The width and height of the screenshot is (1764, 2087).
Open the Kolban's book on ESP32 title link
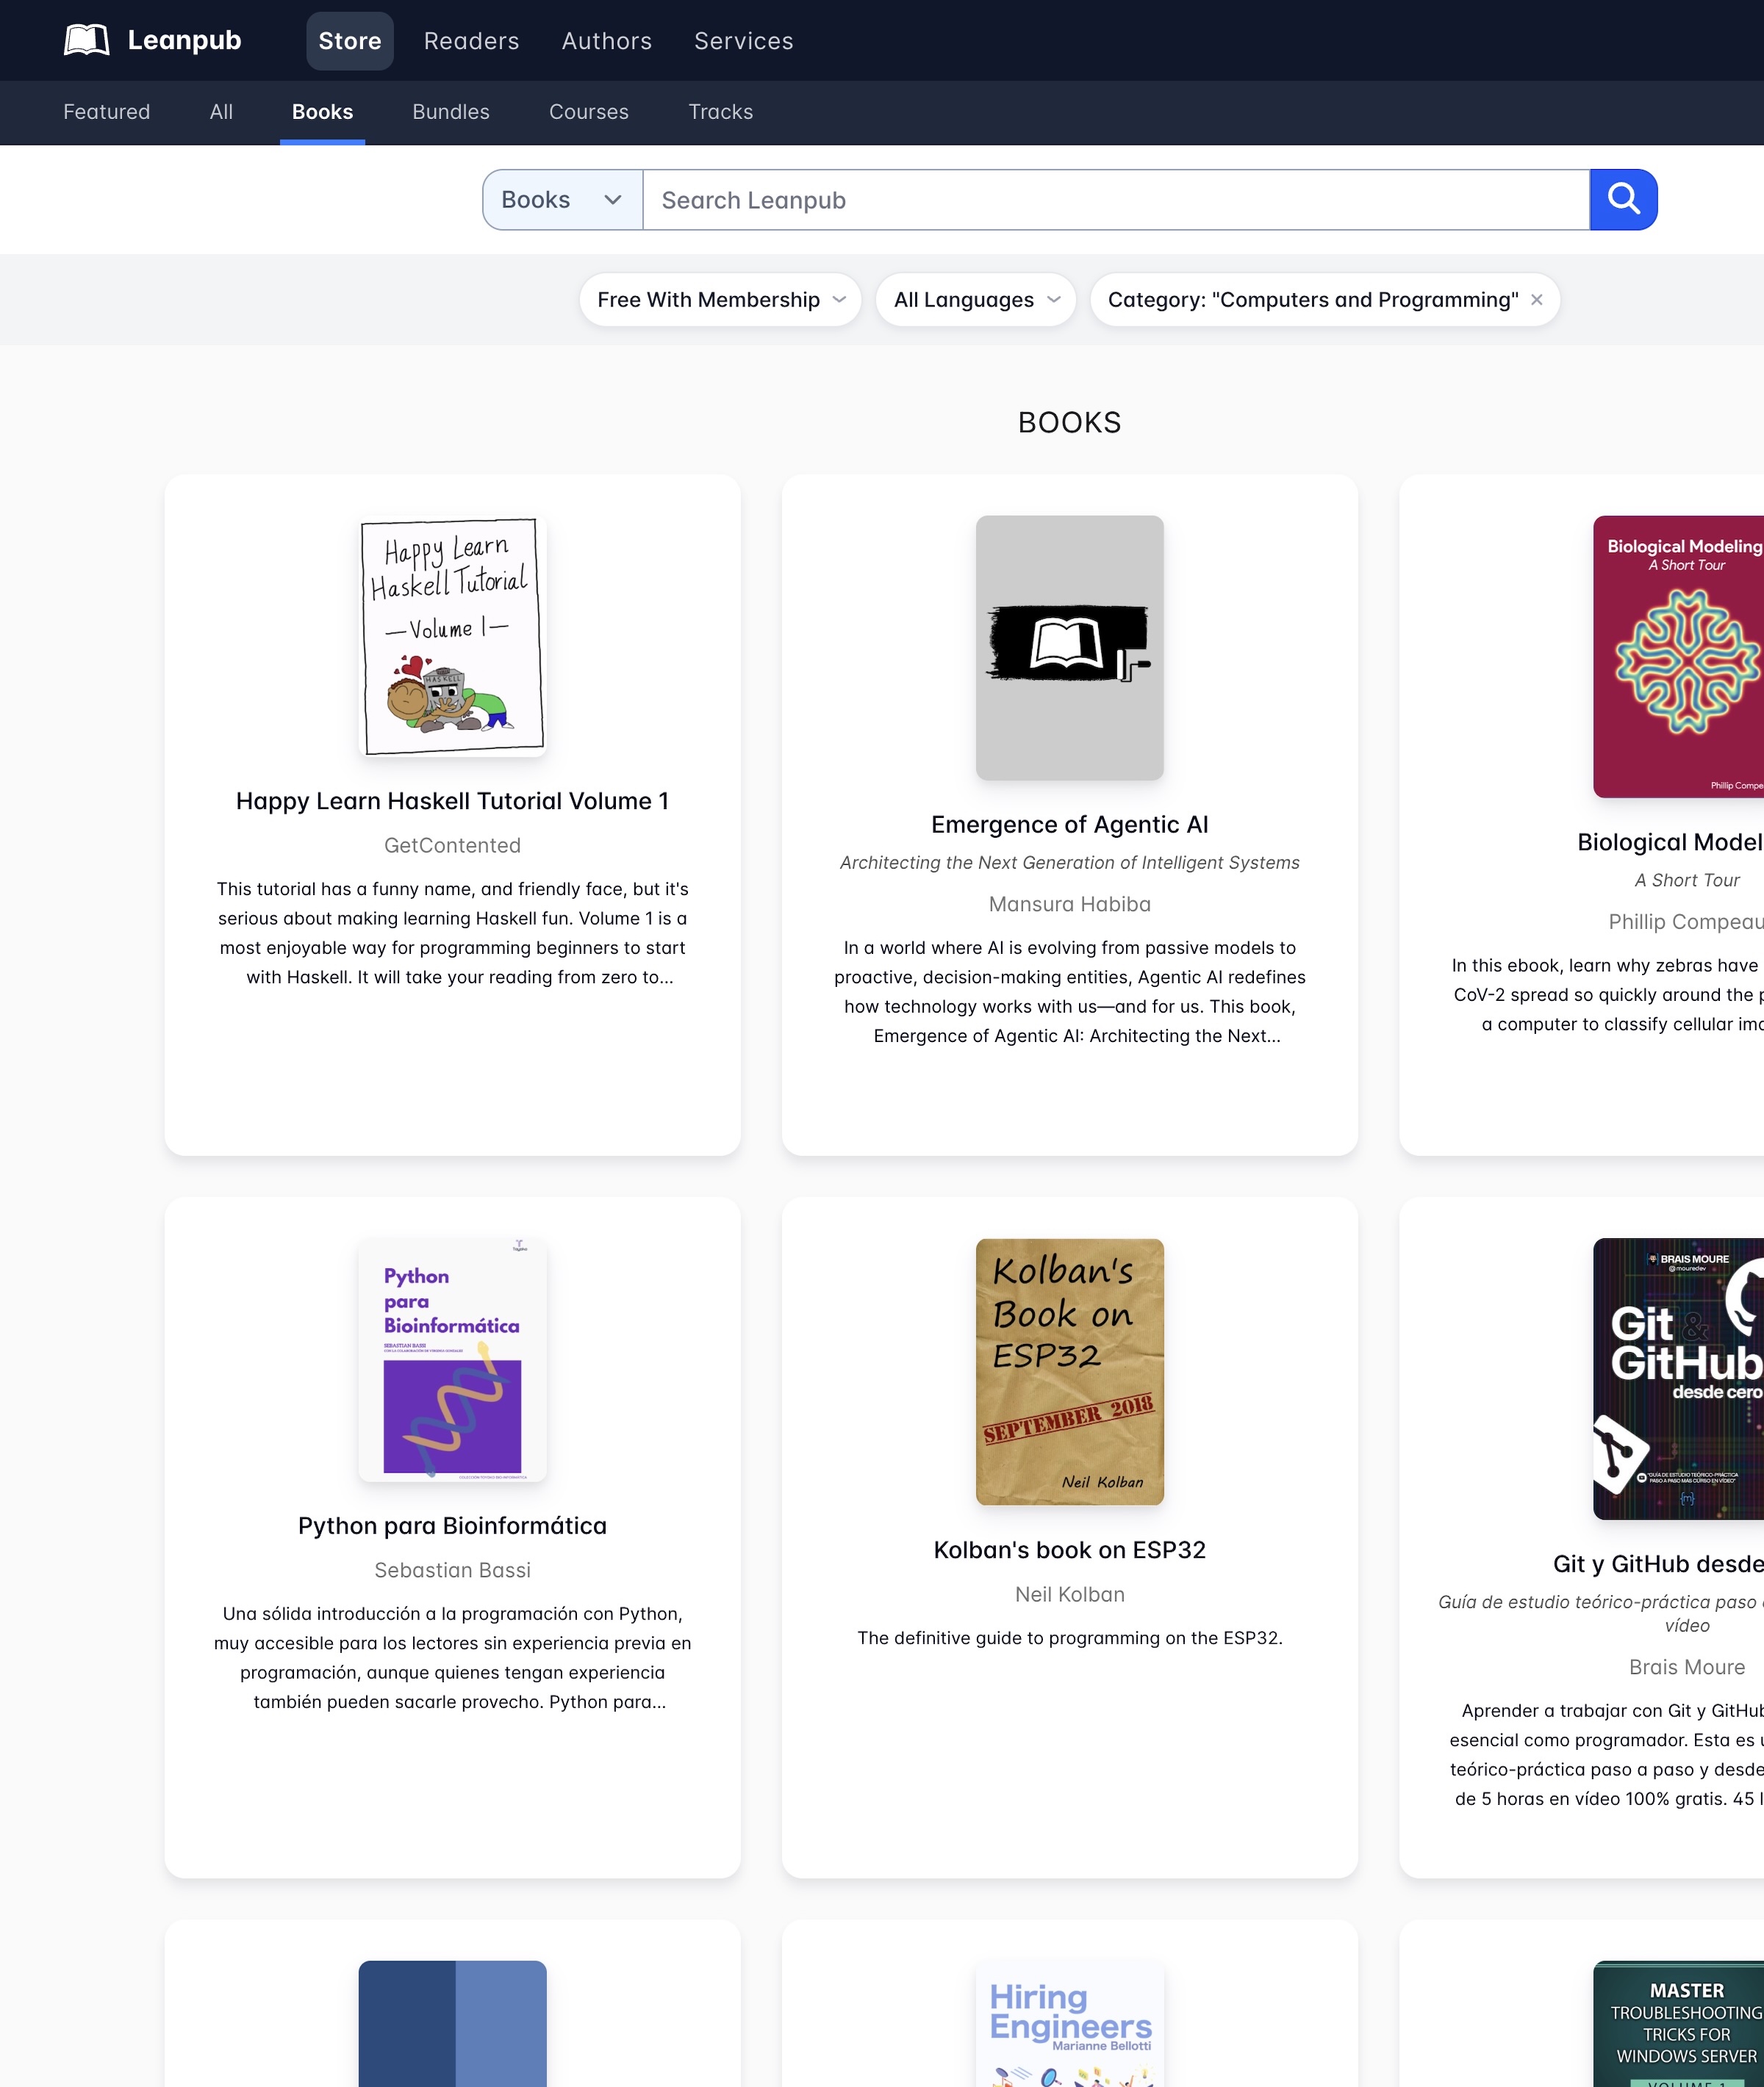1069,1550
